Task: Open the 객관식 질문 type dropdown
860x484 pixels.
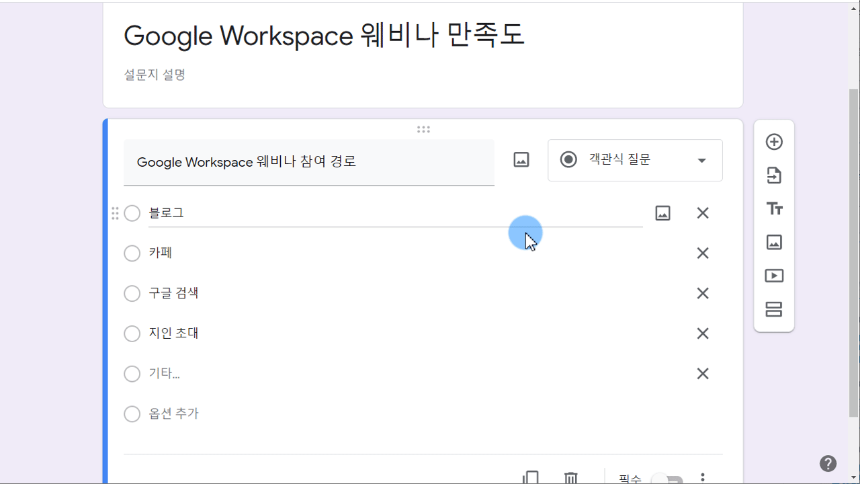Action: click(635, 160)
